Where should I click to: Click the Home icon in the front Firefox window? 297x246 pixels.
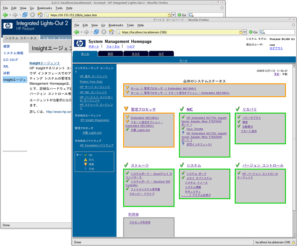(112, 32)
